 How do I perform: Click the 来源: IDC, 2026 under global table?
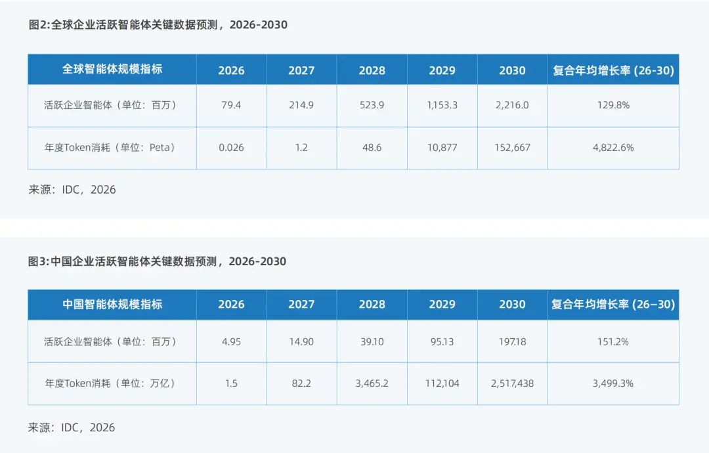[x=72, y=190]
